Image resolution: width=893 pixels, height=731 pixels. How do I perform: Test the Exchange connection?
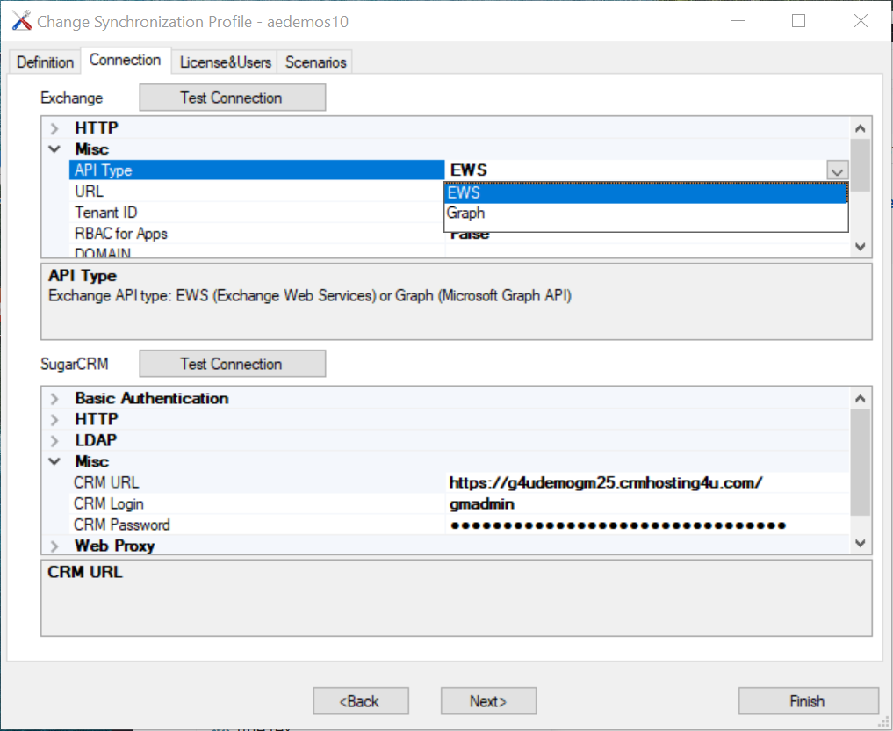(233, 98)
